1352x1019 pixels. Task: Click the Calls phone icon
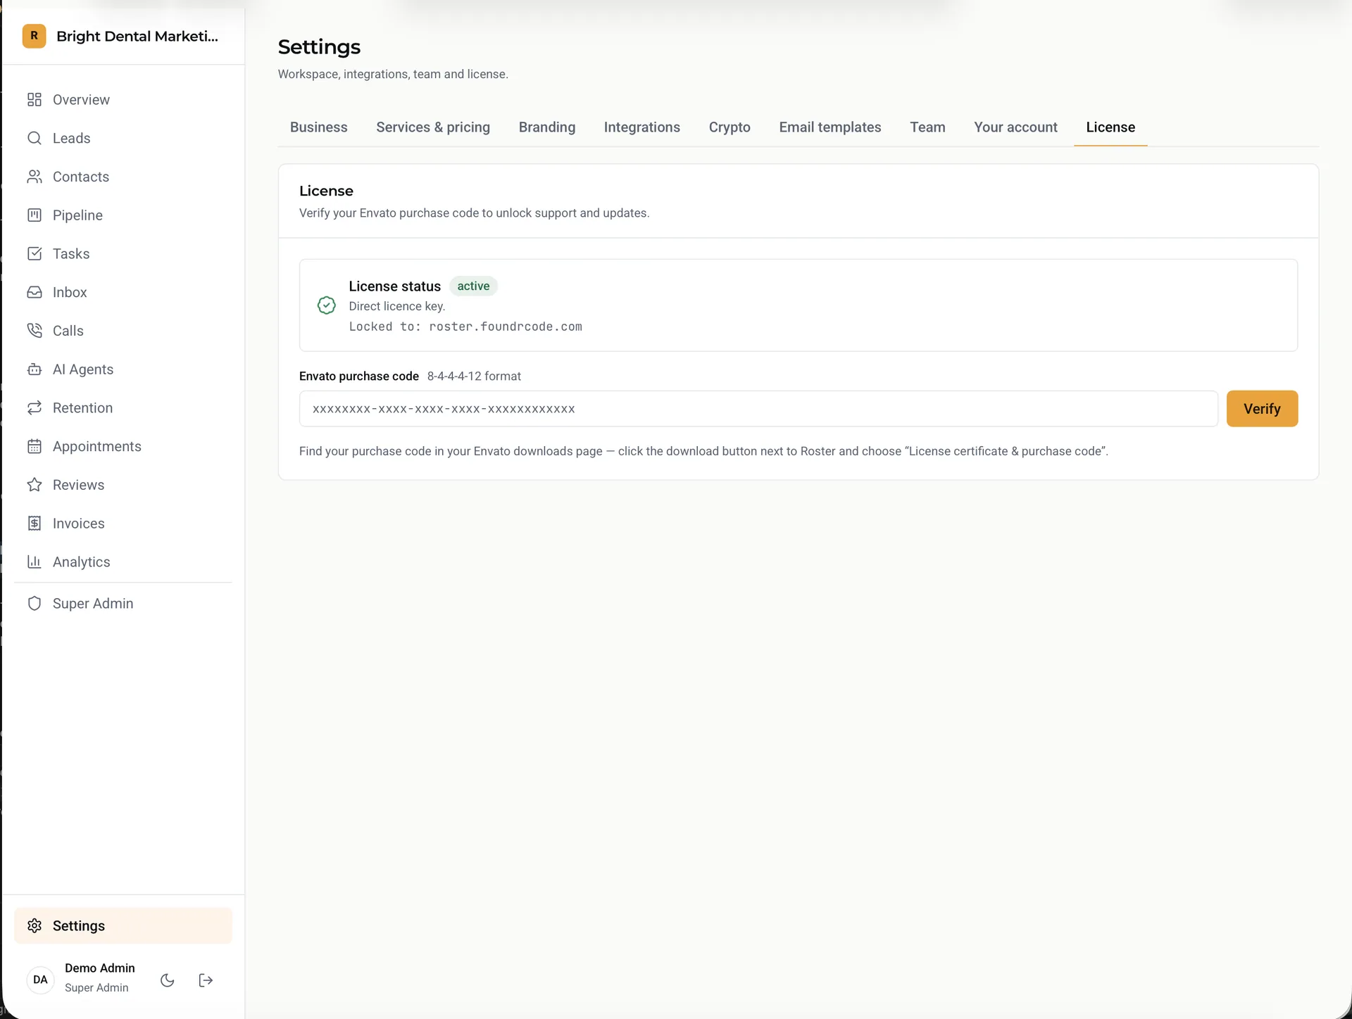[34, 331]
